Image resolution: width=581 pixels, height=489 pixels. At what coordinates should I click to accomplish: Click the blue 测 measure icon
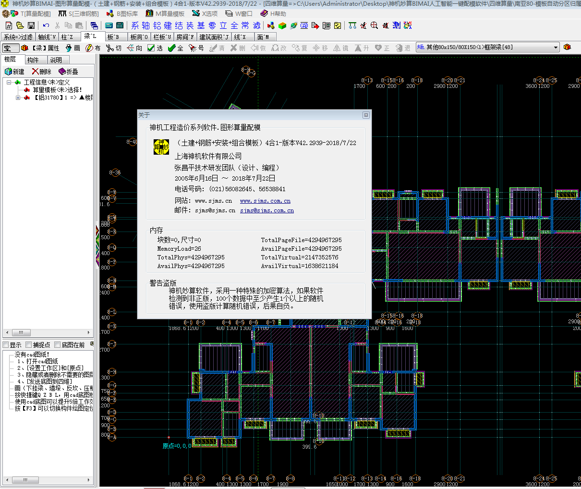tap(397, 25)
